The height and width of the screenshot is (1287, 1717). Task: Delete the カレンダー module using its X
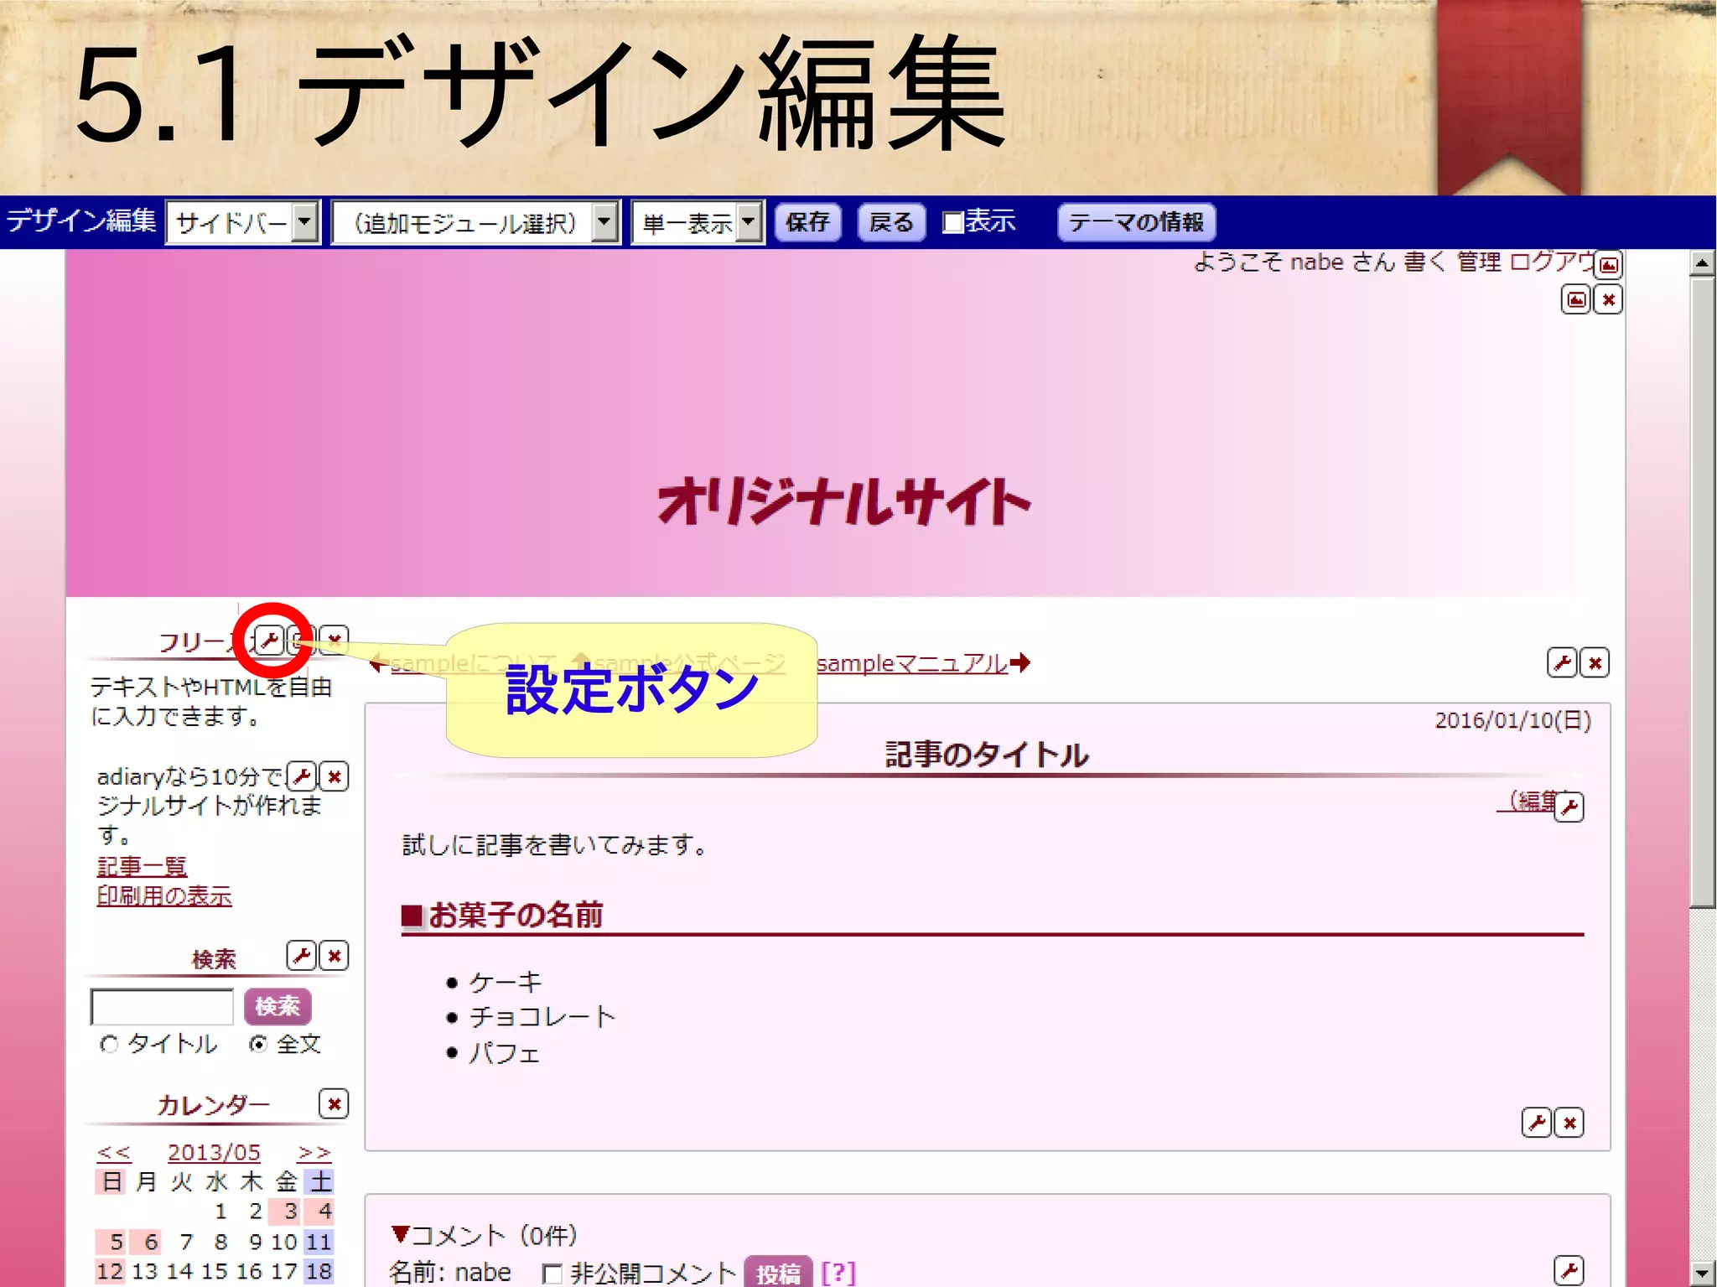coord(335,1103)
